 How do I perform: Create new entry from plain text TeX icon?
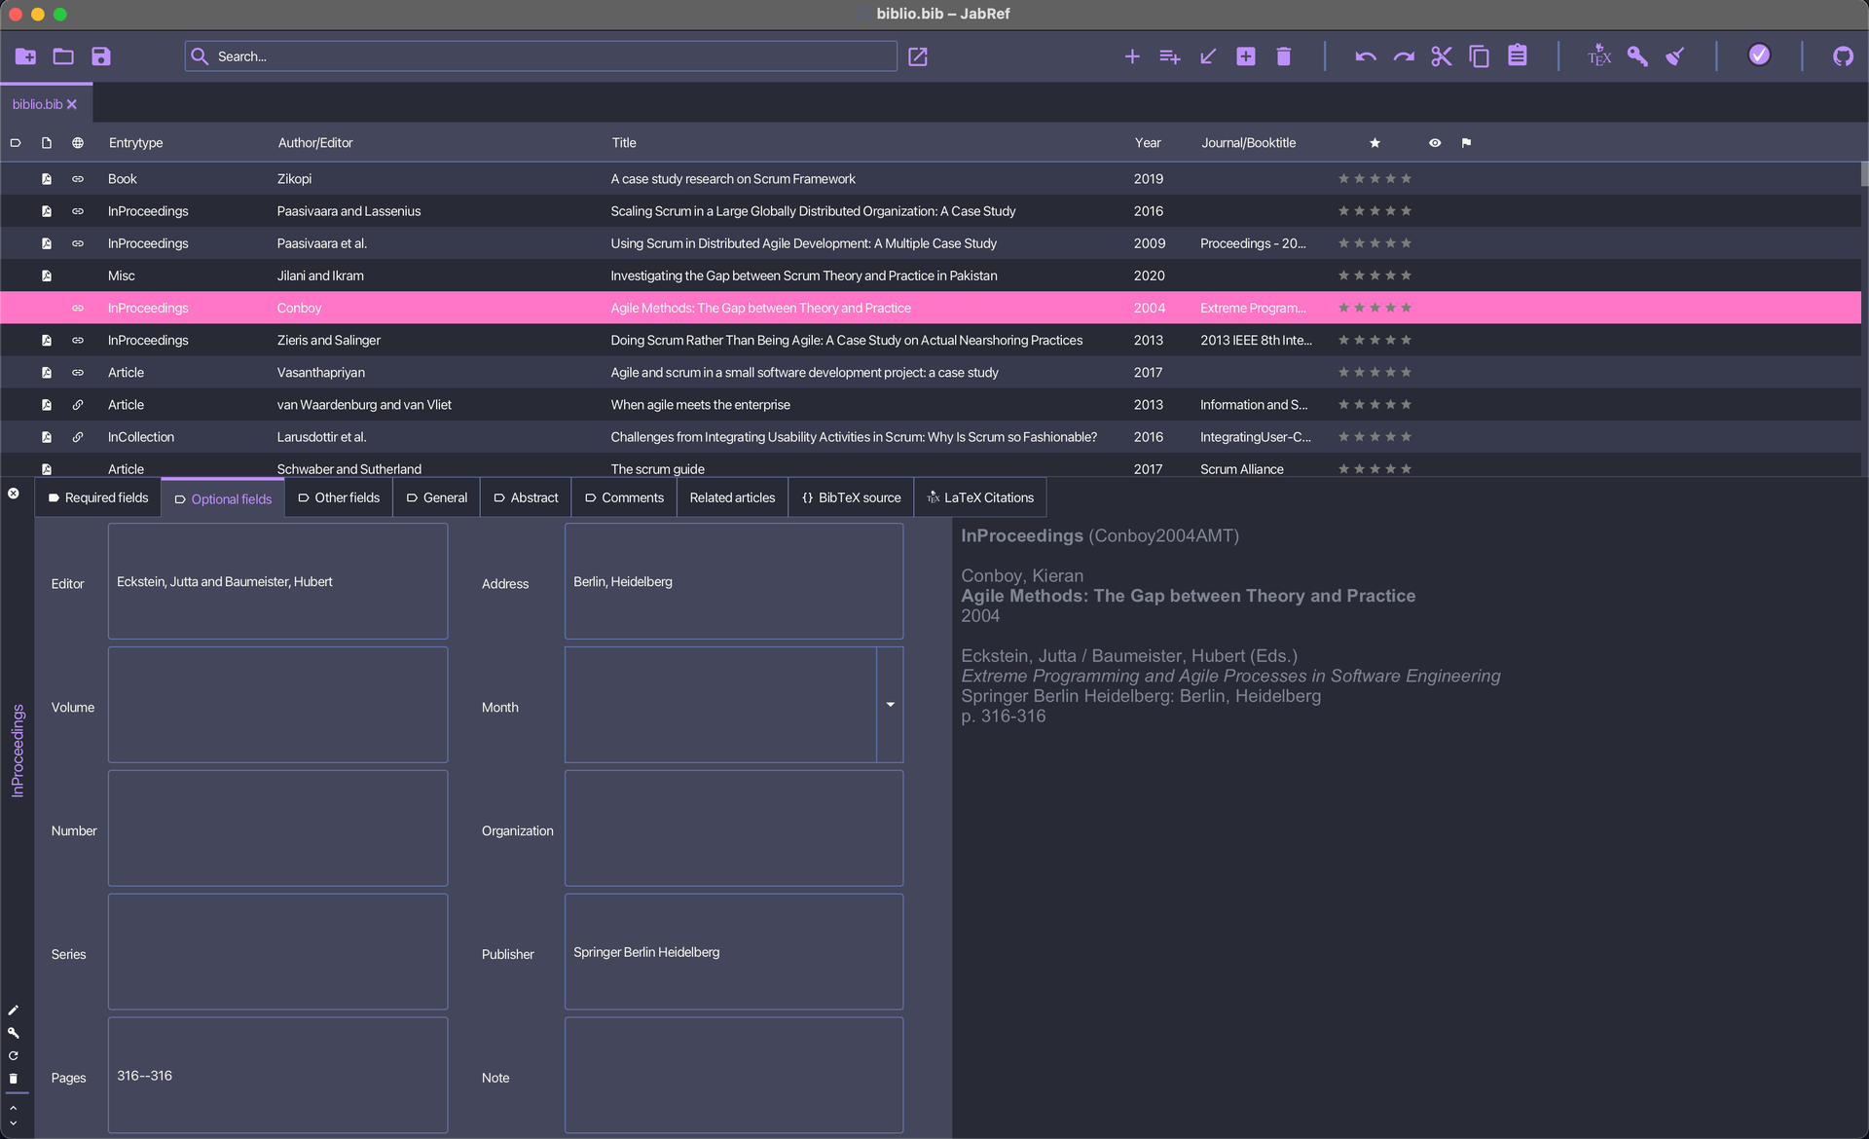pyautogui.click(x=1598, y=56)
